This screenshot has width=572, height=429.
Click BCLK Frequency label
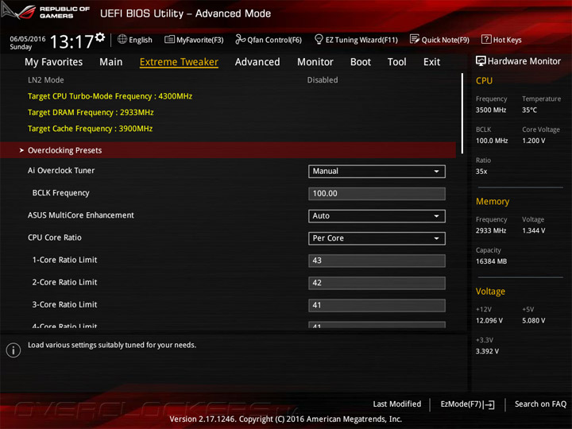pyautogui.click(x=60, y=193)
